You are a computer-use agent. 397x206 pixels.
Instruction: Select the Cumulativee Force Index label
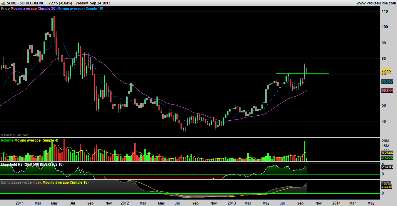[21, 182]
